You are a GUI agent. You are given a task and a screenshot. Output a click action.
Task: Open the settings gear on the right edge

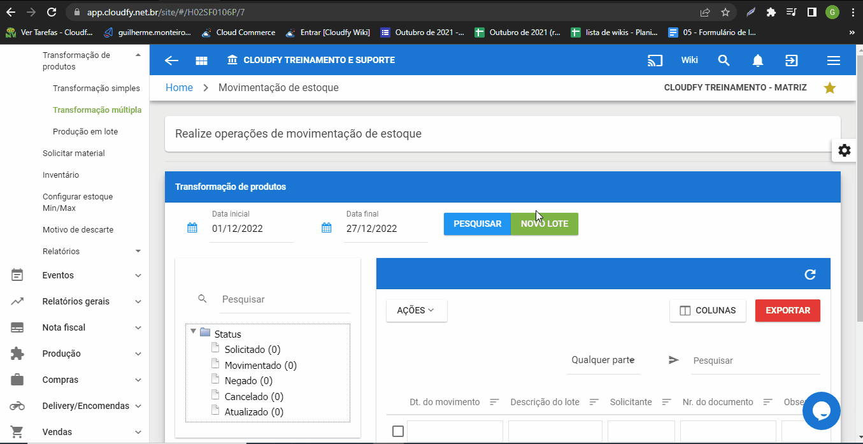click(x=844, y=150)
